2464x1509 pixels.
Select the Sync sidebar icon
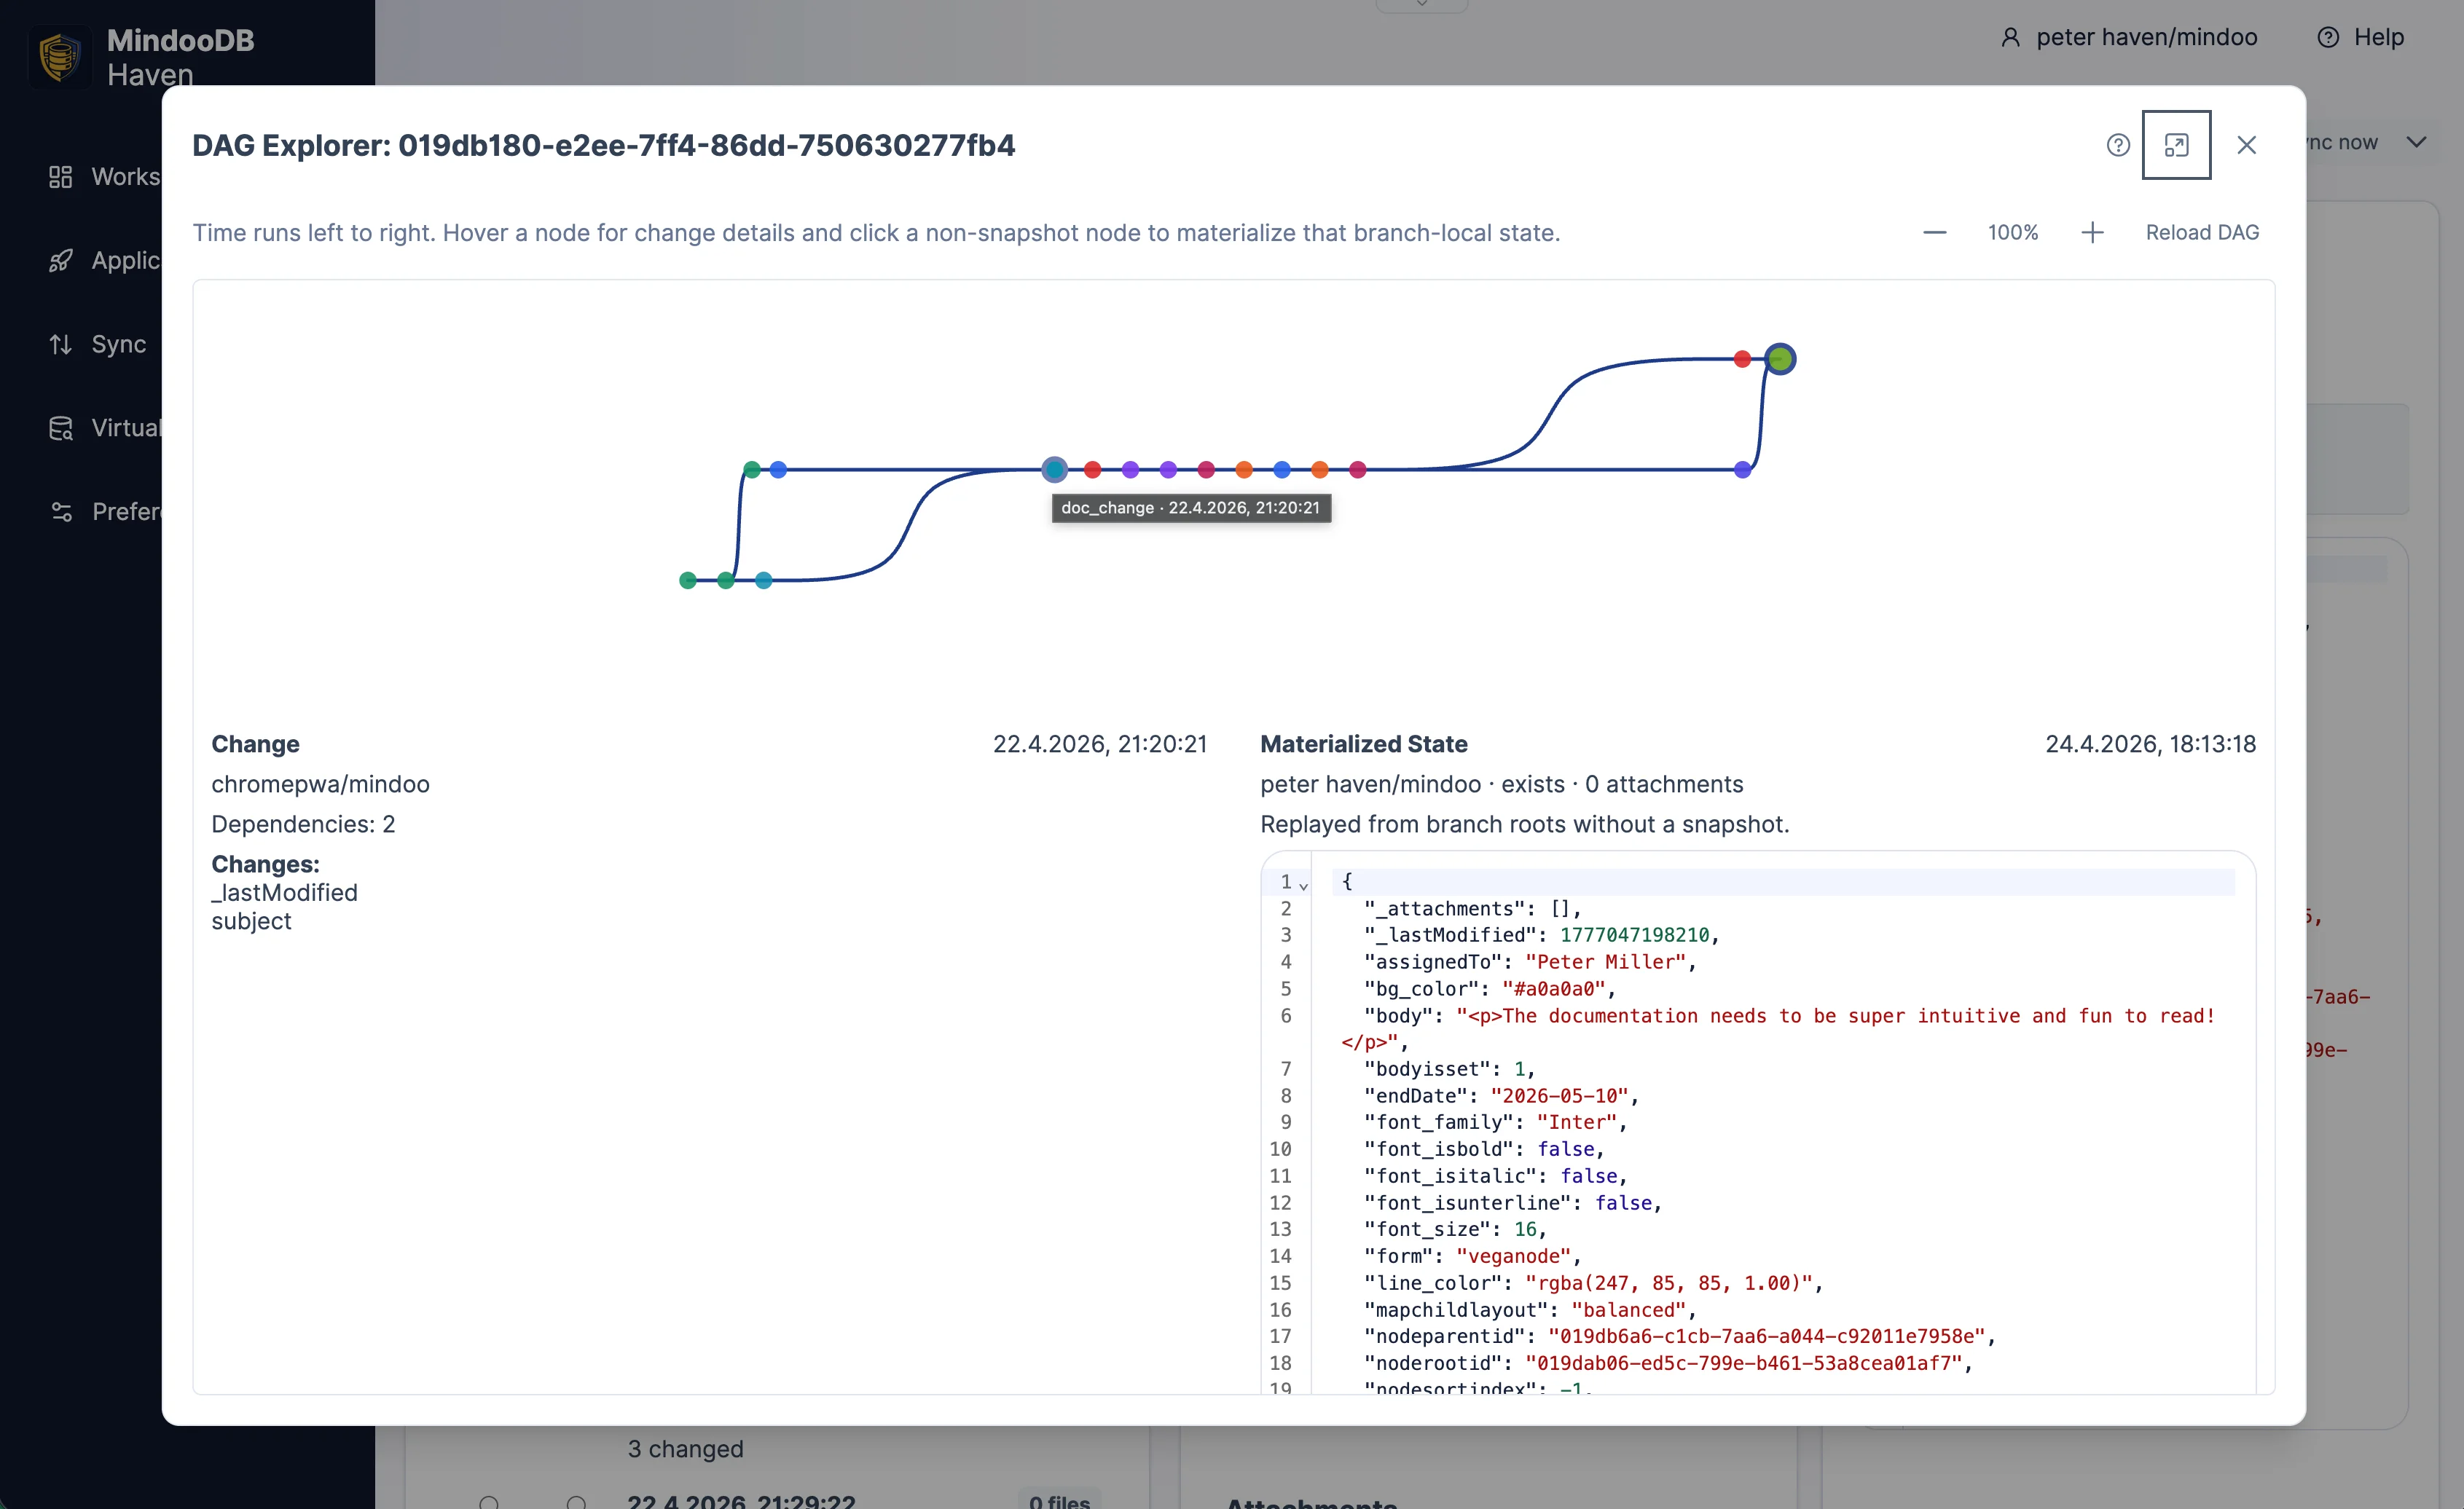click(x=60, y=343)
